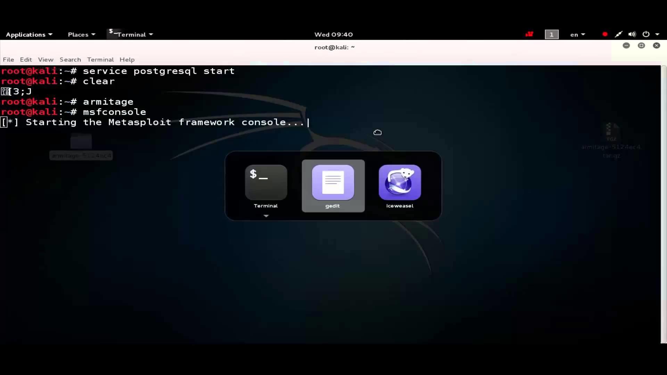Open the en keyboard layout dropdown
Screen dimensions: 667x375
click(x=578, y=34)
